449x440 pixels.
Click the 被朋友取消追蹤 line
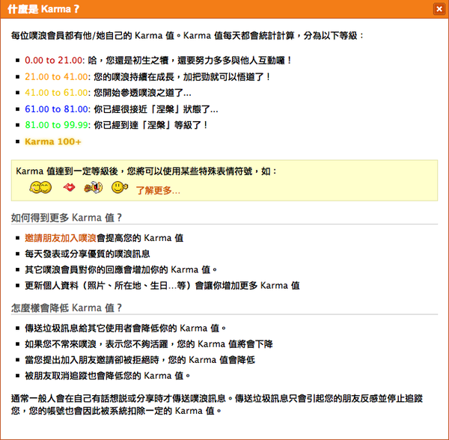tap(107, 376)
